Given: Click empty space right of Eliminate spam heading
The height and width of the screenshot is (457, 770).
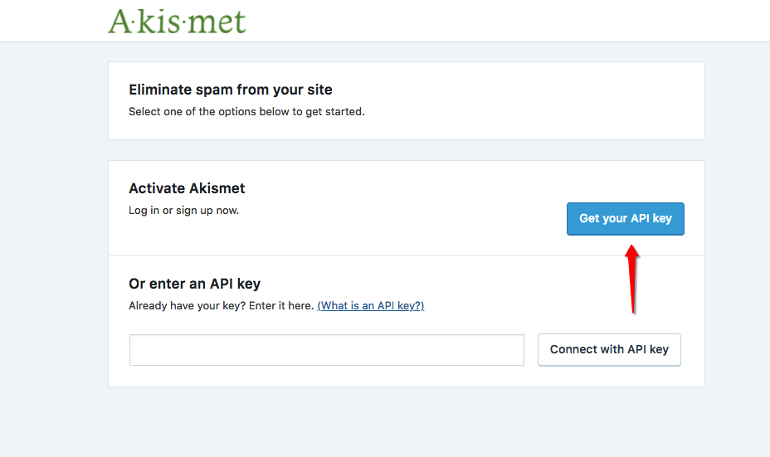Looking at the screenshot, I should point(515,90).
